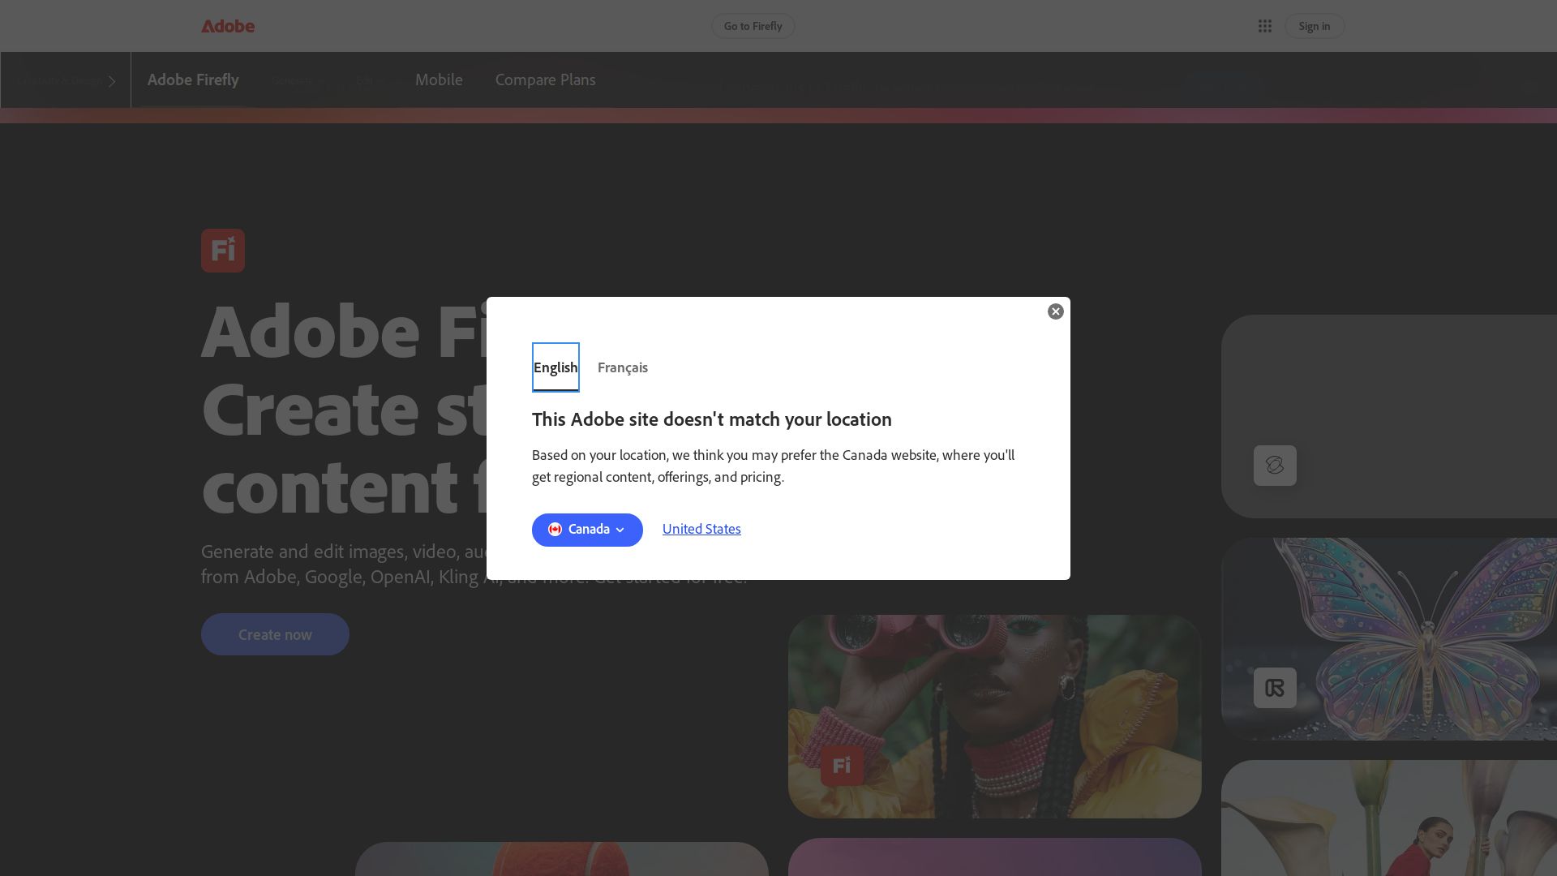Screen dimensions: 1557x876
Task: Click the OpenAI badge on gray card
Action: tap(1275, 466)
